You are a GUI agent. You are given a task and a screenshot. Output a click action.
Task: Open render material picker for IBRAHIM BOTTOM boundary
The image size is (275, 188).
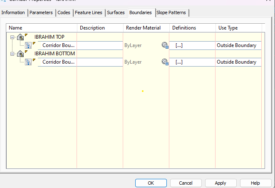pyautogui.click(x=165, y=62)
